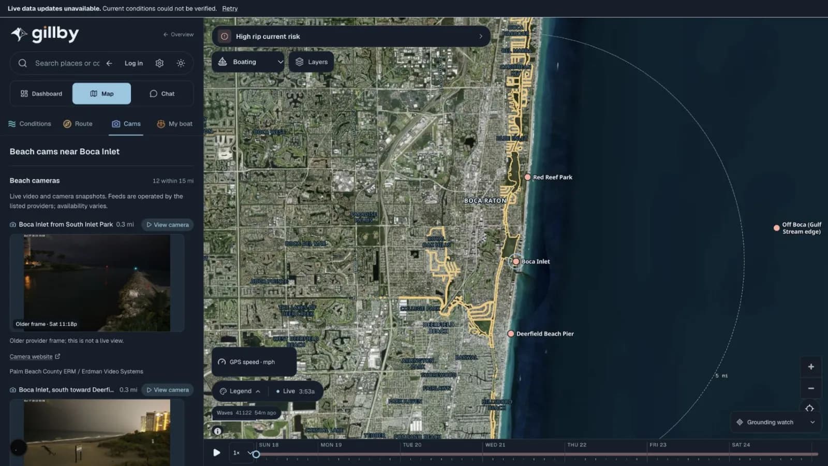The image size is (828, 466).
Task: Click the search magnifier icon
Action: click(x=23, y=63)
